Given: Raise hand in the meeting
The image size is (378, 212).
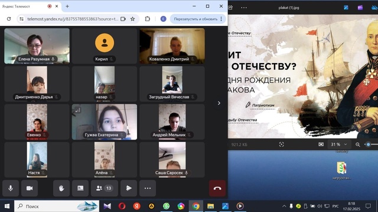Looking at the screenshot, I should point(61,188).
